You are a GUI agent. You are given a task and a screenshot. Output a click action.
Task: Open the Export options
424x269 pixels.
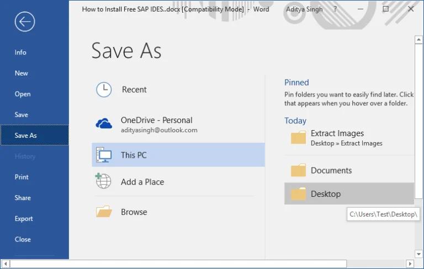coord(24,219)
